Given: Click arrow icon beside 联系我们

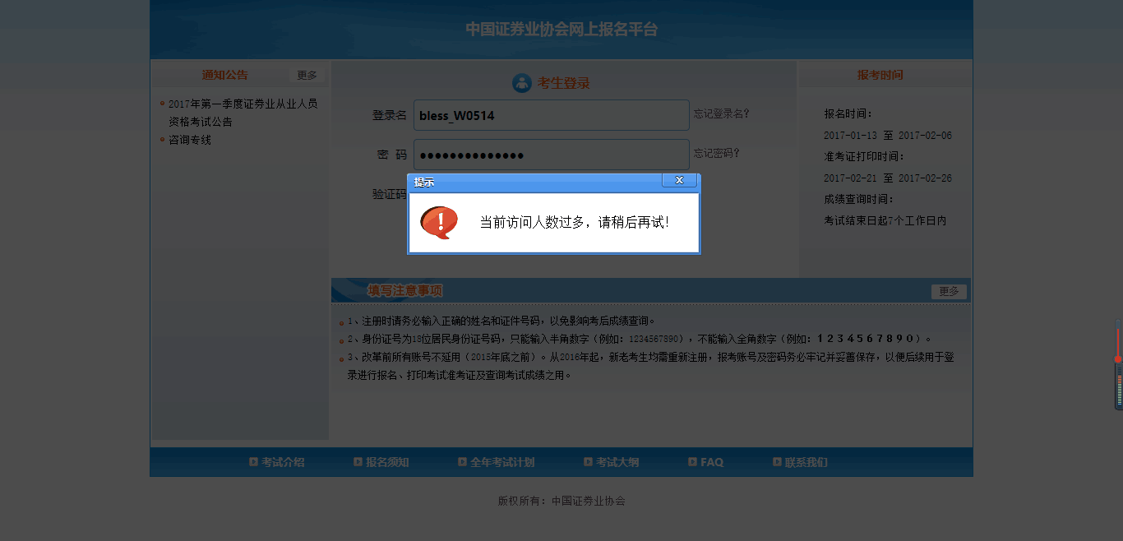Looking at the screenshot, I should (777, 462).
